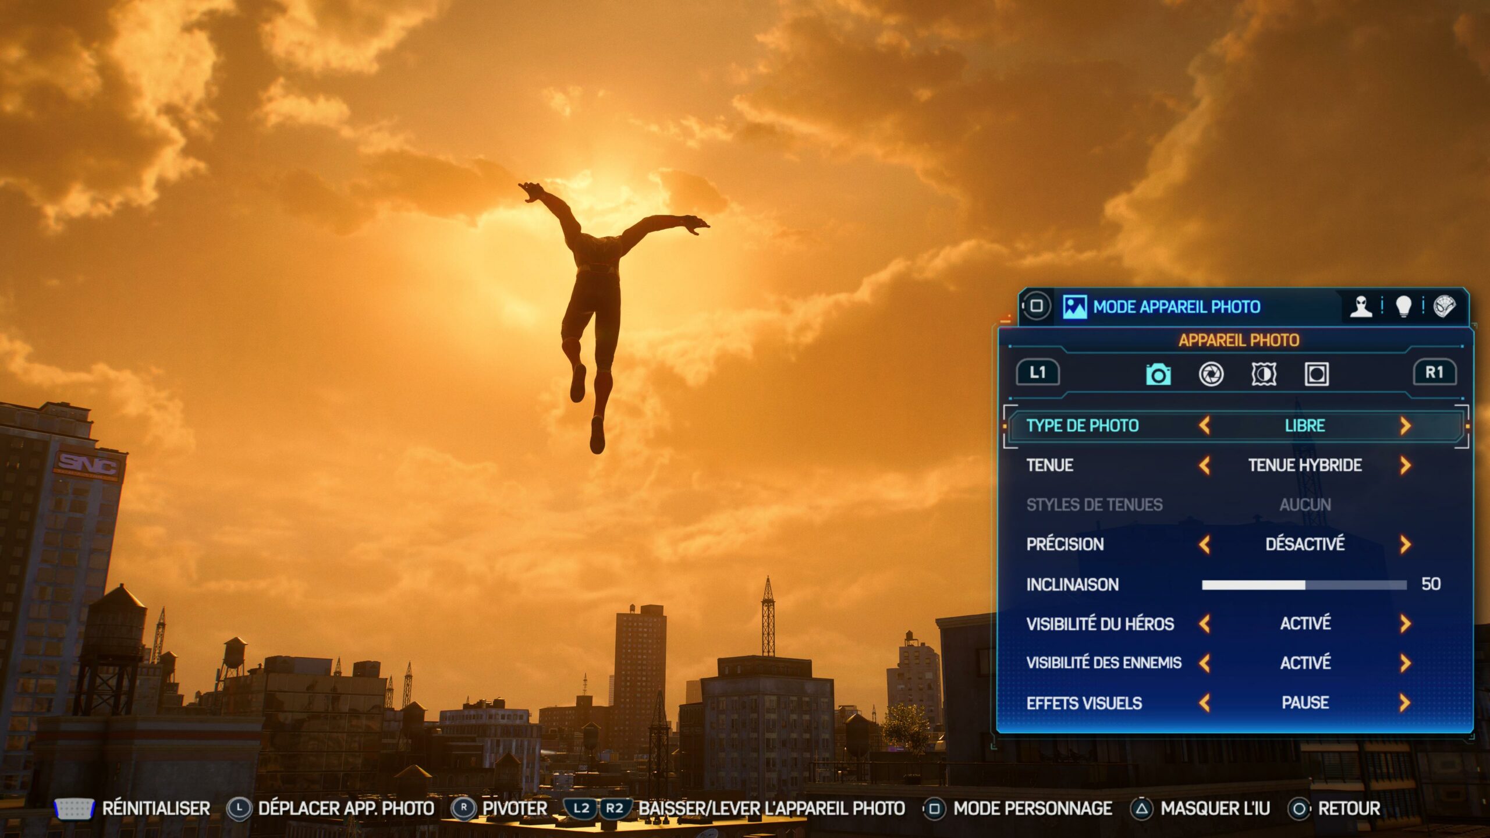Adjust the Inclinaison slider bar
Screen dimensions: 1490x838
pyautogui.click(x=1304, y=584)
